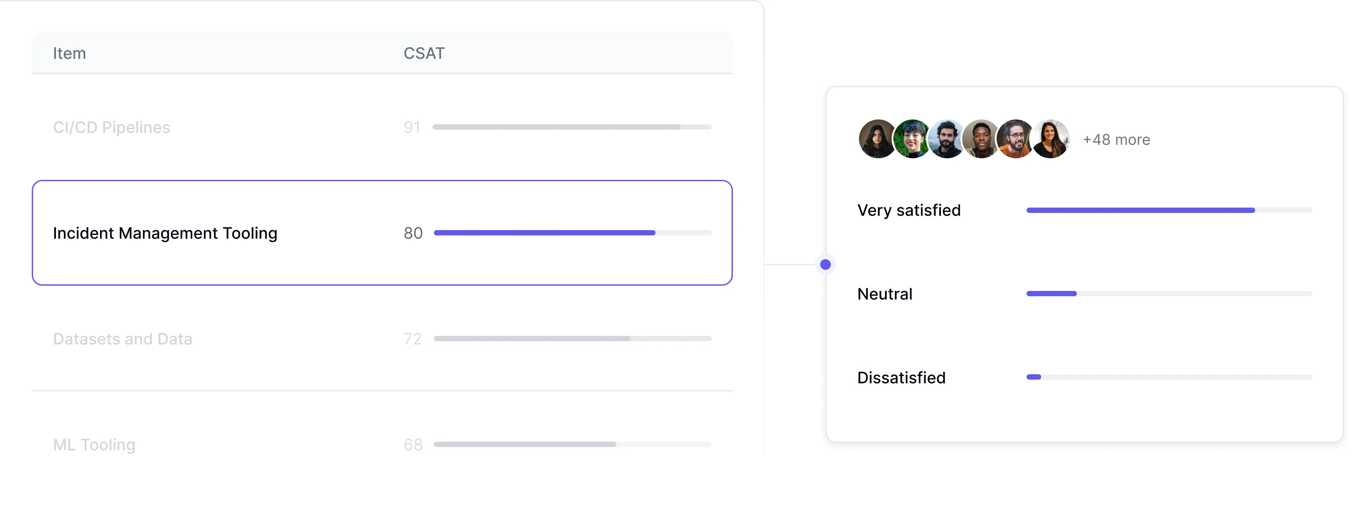Open the '+48 more' respondents link
The height and width of the screenshot is (529, 1352).
pyautogui.click(x=1117, y=140)
